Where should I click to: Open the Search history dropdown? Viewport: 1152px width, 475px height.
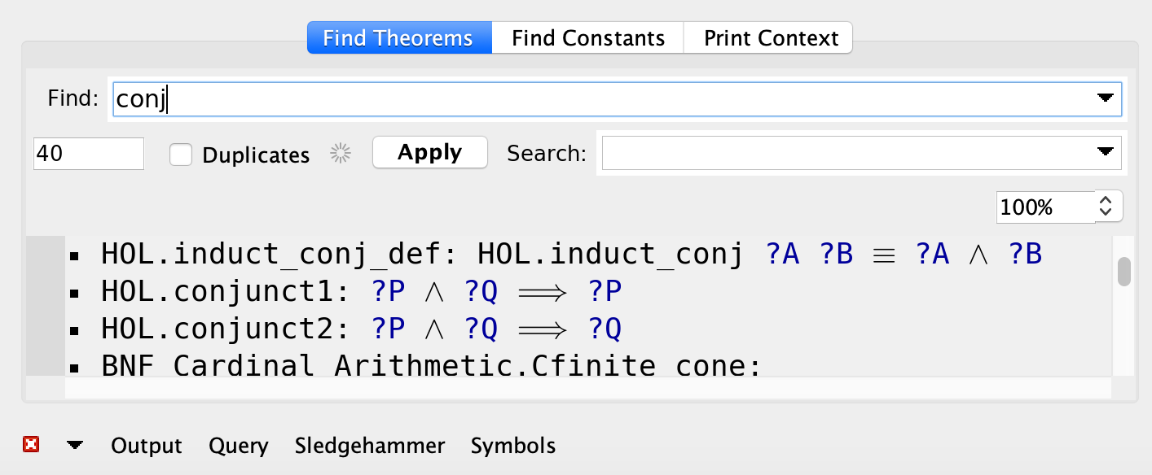[x=1106, y=152]
